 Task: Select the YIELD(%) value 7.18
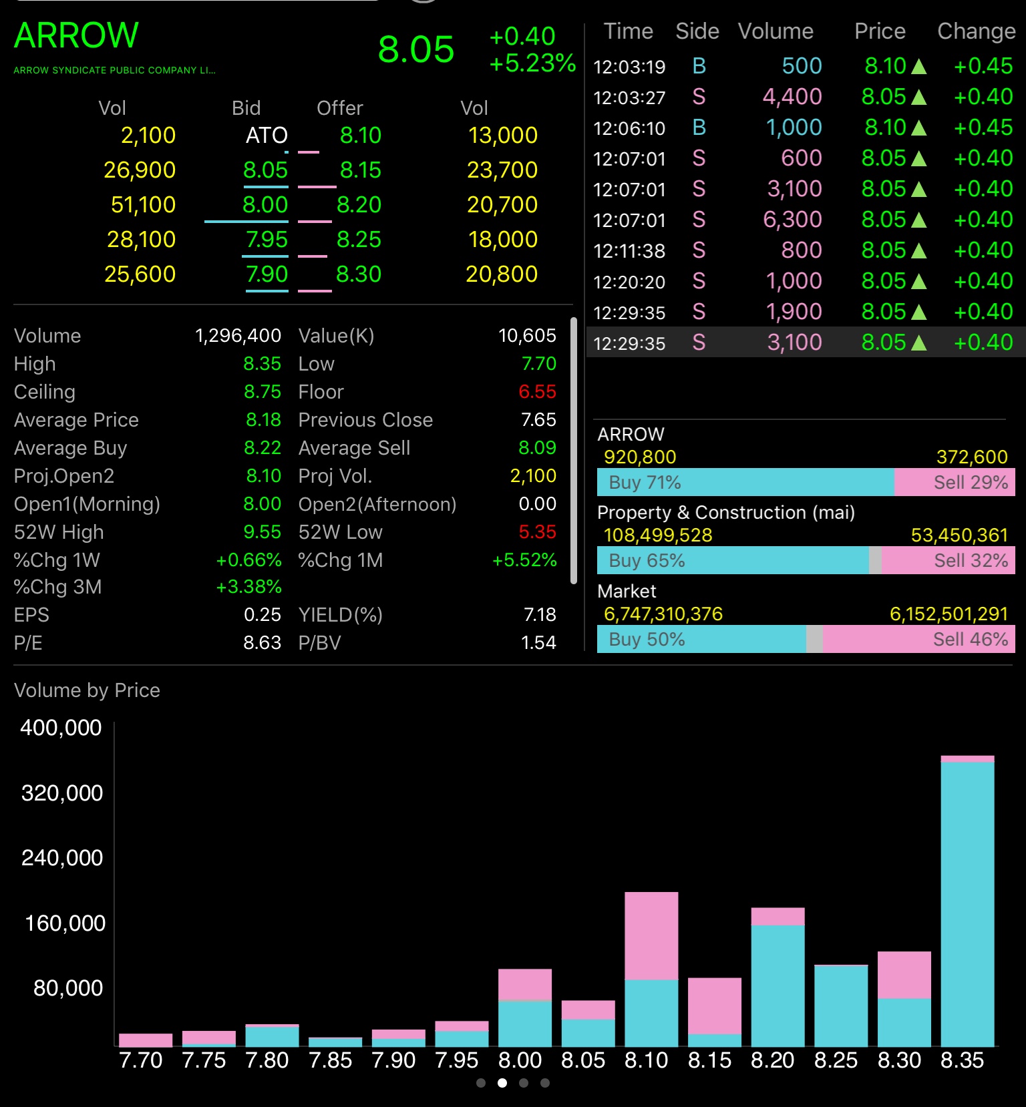click(540, 615)
